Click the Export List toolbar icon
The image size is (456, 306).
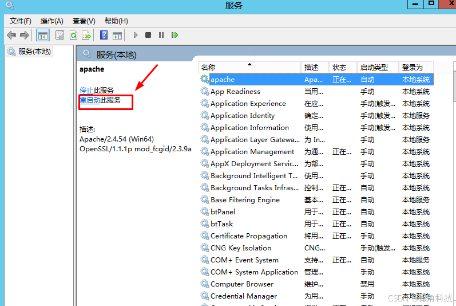click(x=86, y=36)
